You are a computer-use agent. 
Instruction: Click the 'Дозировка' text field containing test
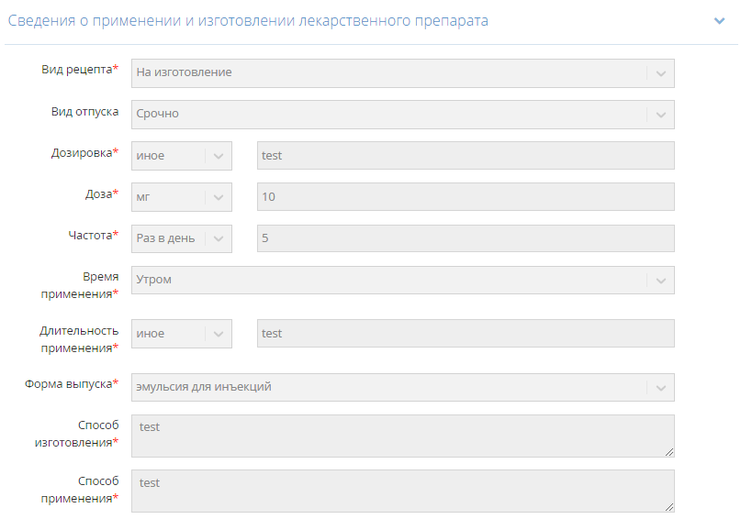tap(466, 156)
